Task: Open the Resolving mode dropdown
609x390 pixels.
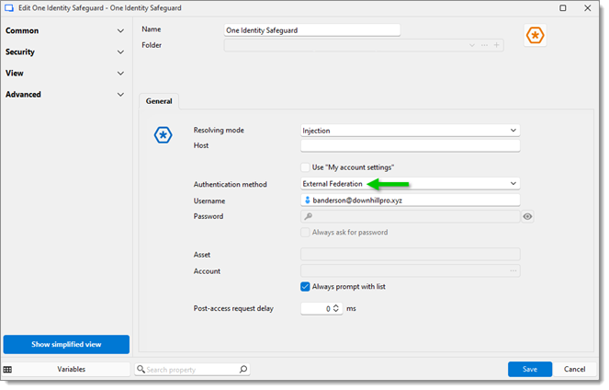Action: tap(411, 131)
